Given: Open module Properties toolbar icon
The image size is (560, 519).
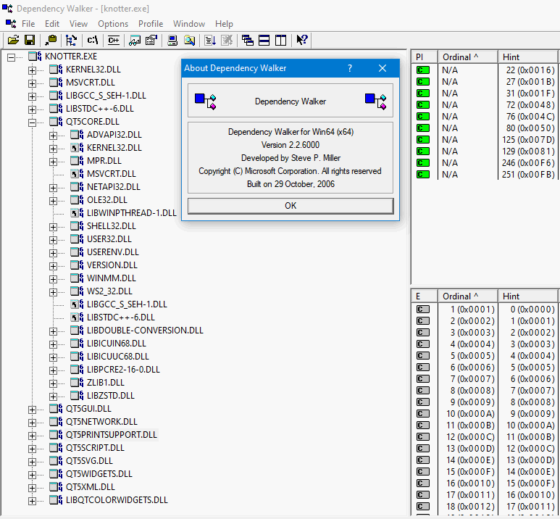Looking at the screenshot, I should [x=151, y=40].
